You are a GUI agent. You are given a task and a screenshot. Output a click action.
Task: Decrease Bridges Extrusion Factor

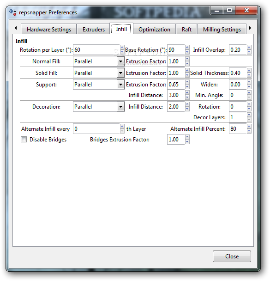tap(187, 141)
